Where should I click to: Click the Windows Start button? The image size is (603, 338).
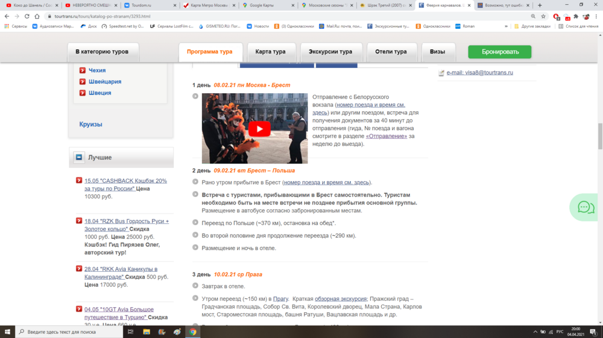point(7,331)
